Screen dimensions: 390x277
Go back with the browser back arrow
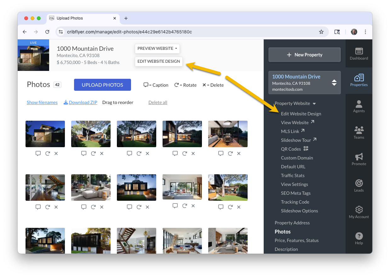tap(25, 32)
